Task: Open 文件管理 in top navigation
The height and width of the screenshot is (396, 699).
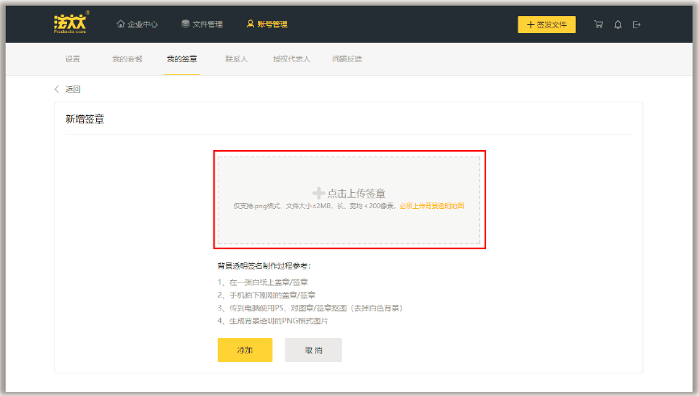Action: pos(202,24)
